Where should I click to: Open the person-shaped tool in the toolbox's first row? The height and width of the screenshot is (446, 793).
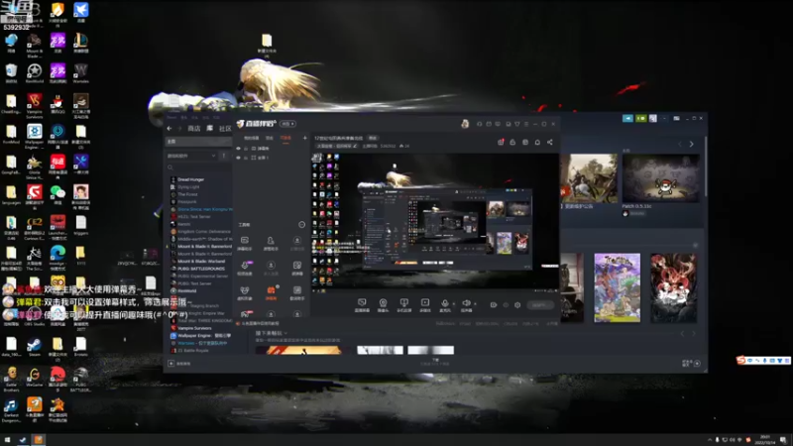coord(271,242)
